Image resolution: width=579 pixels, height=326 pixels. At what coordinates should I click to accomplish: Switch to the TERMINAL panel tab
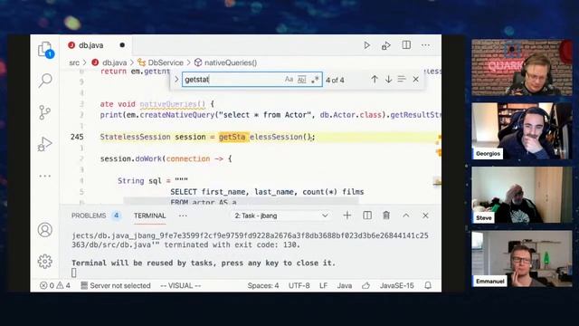(x=149, y=216)
